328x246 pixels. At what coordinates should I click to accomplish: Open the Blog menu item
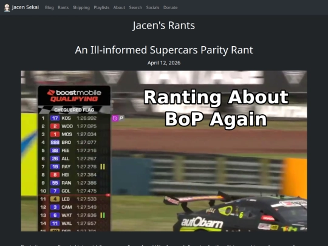pos(49,7)
